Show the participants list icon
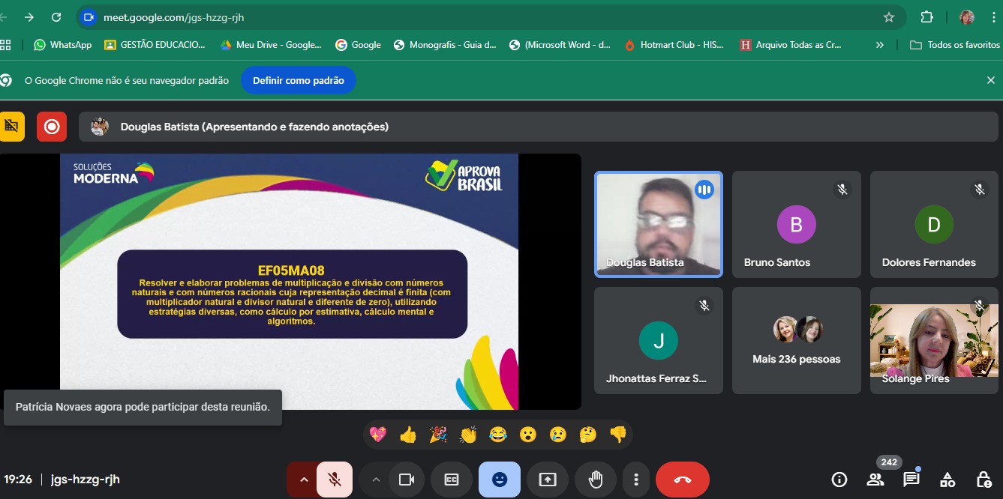Screen dimensions: 1003x499 point(875,480)
